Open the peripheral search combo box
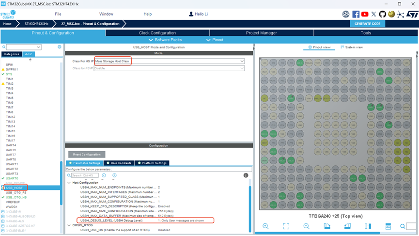The height and width of the screenshot is (236, 419). coord(24,47)
